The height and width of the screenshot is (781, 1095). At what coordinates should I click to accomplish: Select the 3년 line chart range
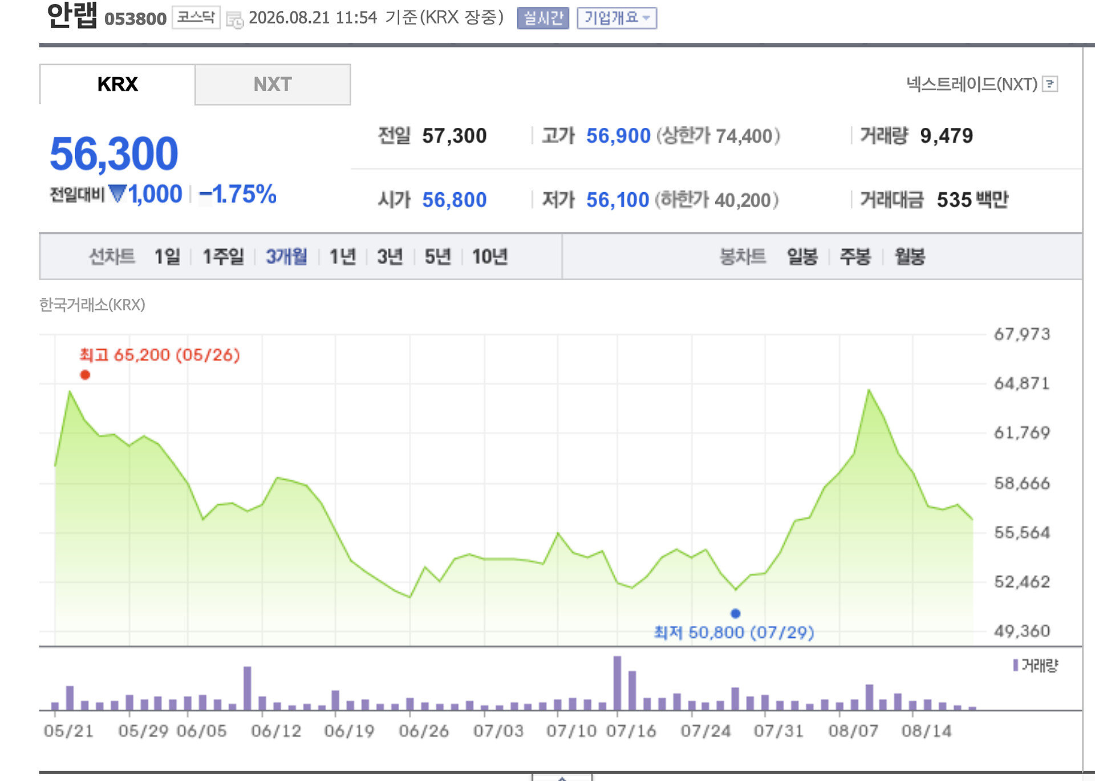390,257
